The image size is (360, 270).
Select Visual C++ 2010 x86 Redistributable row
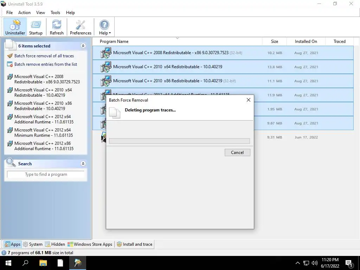[223, 81]
